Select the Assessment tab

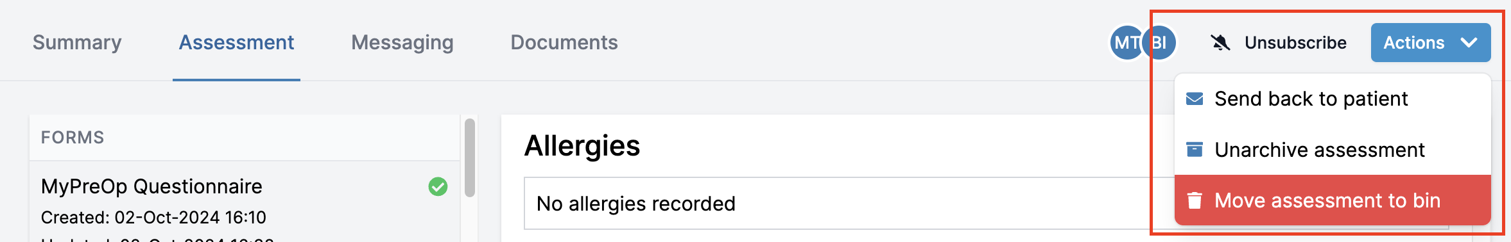[x=236, y=42]
